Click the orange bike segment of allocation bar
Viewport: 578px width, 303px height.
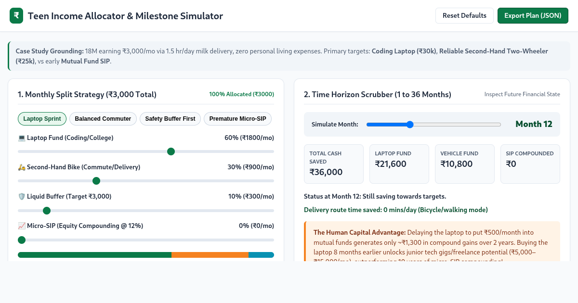coord(210,255)
